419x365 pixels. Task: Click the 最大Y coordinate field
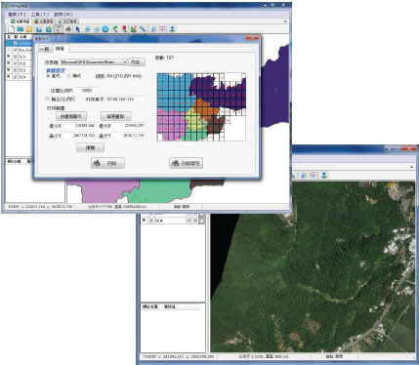(129, 136)
